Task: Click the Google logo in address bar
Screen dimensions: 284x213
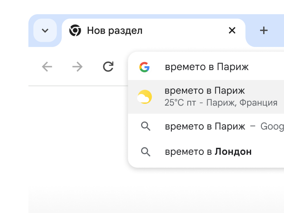Action: [x=144, y=67]
